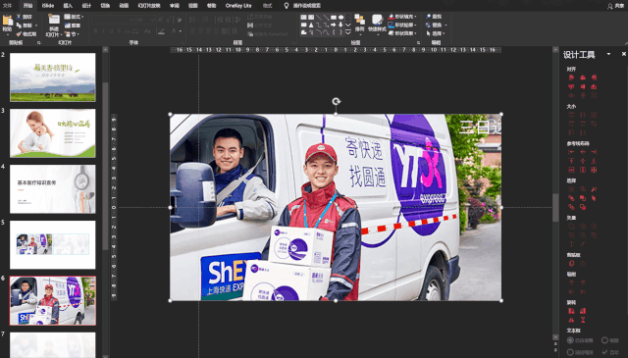Toggle the 自动 checkbox in 文本框 section

(605, 352)
